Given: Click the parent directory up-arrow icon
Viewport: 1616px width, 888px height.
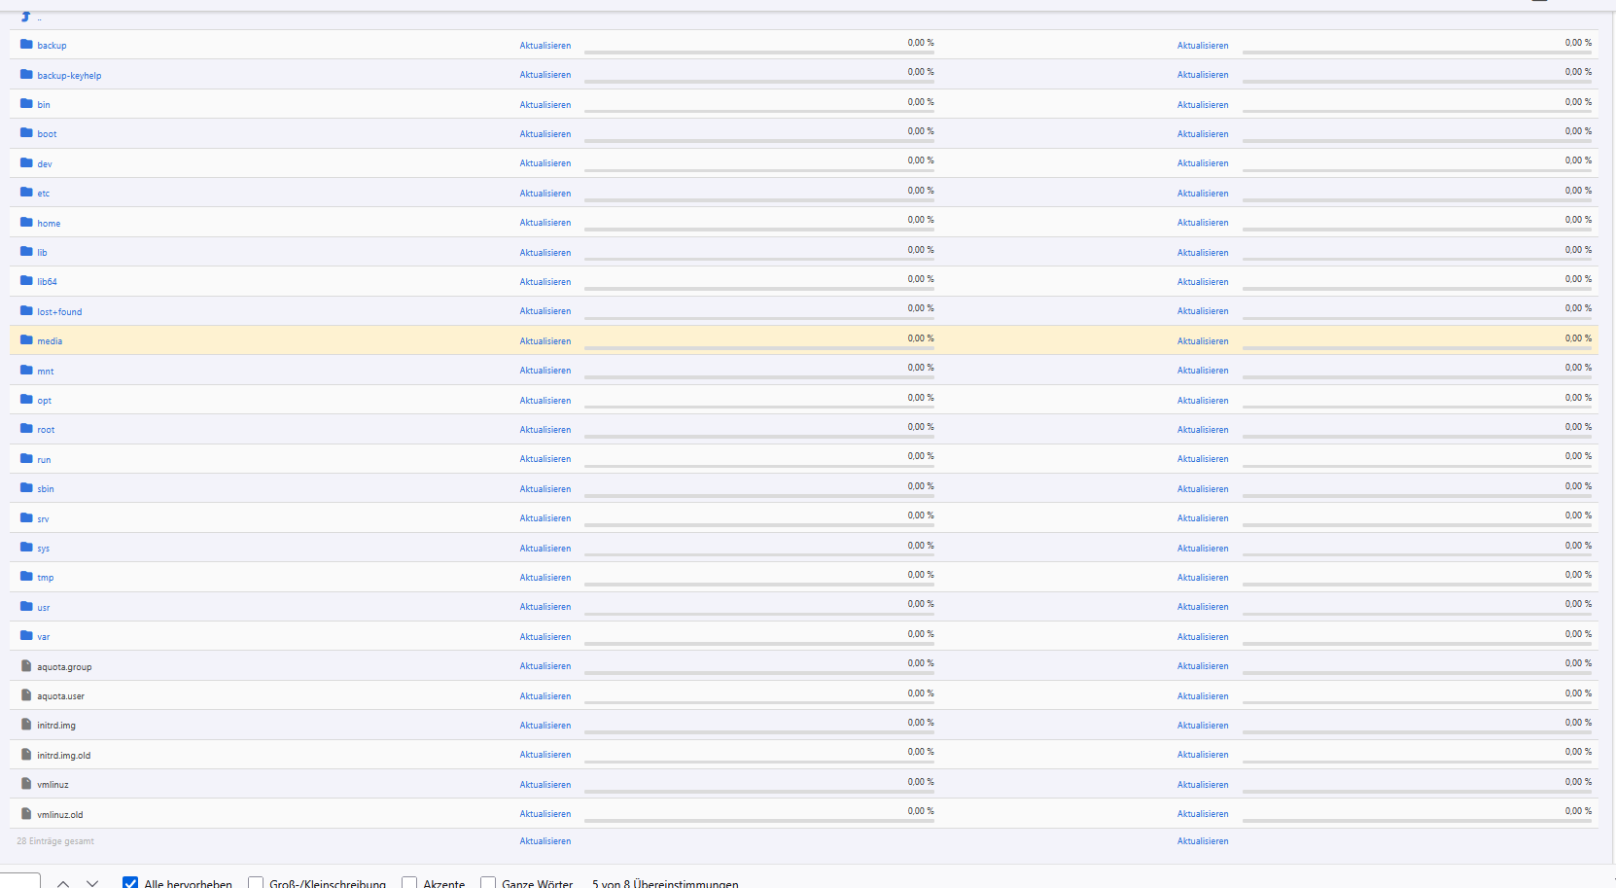Looking at the screenshot, I should (25, 17).
